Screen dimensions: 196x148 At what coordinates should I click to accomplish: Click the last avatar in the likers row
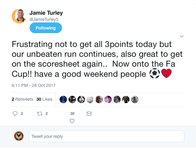(135, 99)
